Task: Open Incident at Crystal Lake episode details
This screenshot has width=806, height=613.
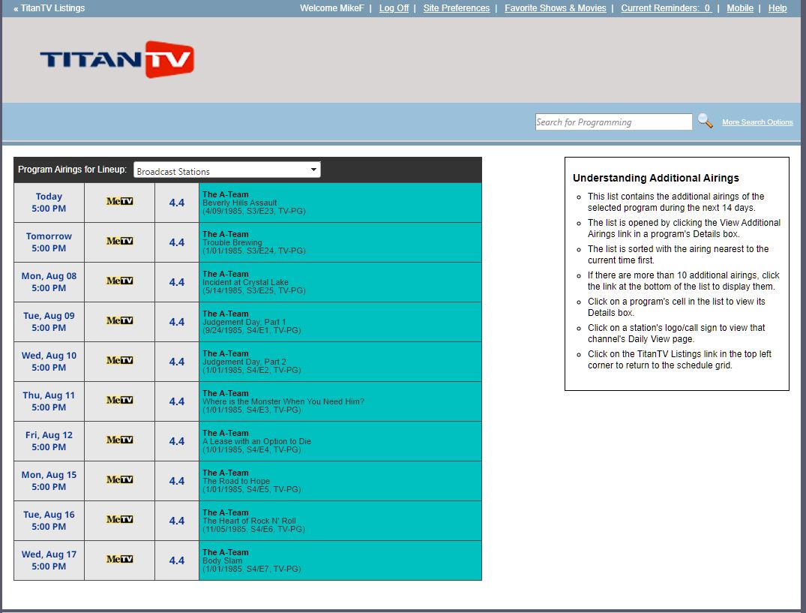Action: [340, 282]
